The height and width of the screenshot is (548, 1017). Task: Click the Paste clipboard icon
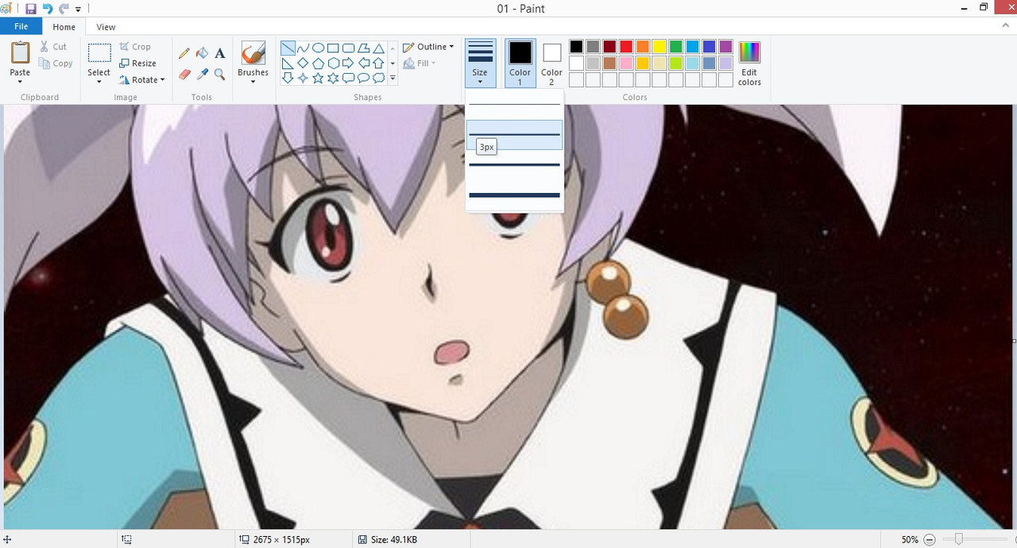[x=20, y=53]
